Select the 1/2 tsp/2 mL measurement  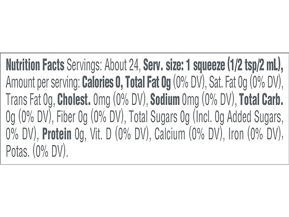pyautogui.click(x=254, y=65)
